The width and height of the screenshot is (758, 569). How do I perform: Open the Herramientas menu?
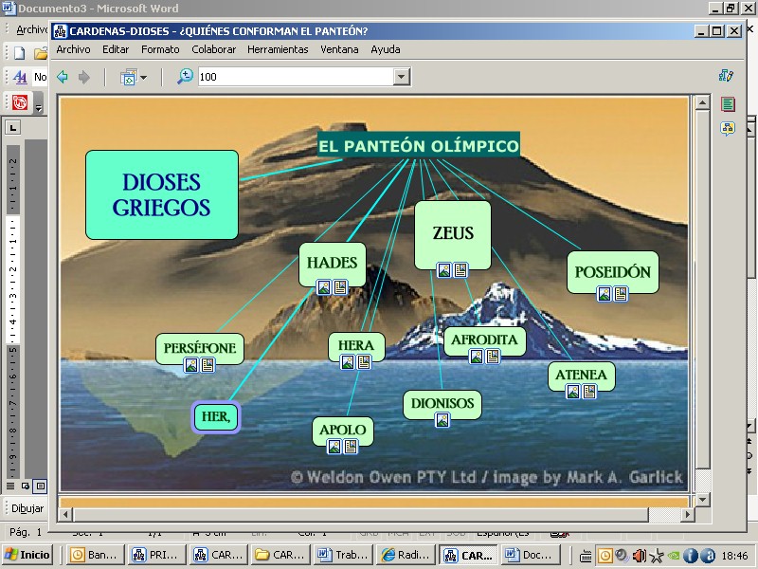pyautogui.click(x=278, y=49)
